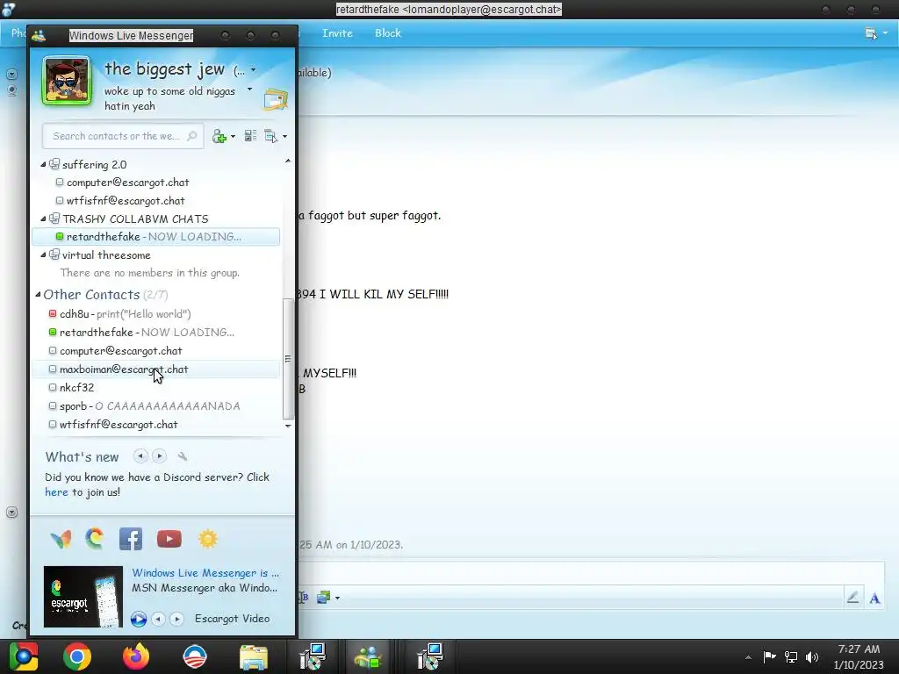Screen dimensions: 899x674
Task: Open the email inbox envelope icon
Action: tap(276, 99)
